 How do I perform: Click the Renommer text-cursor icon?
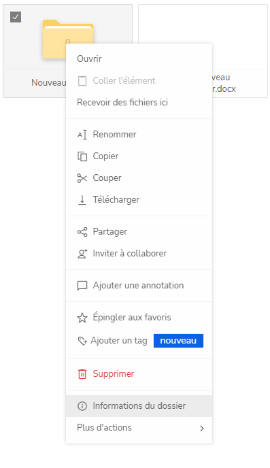82,135
